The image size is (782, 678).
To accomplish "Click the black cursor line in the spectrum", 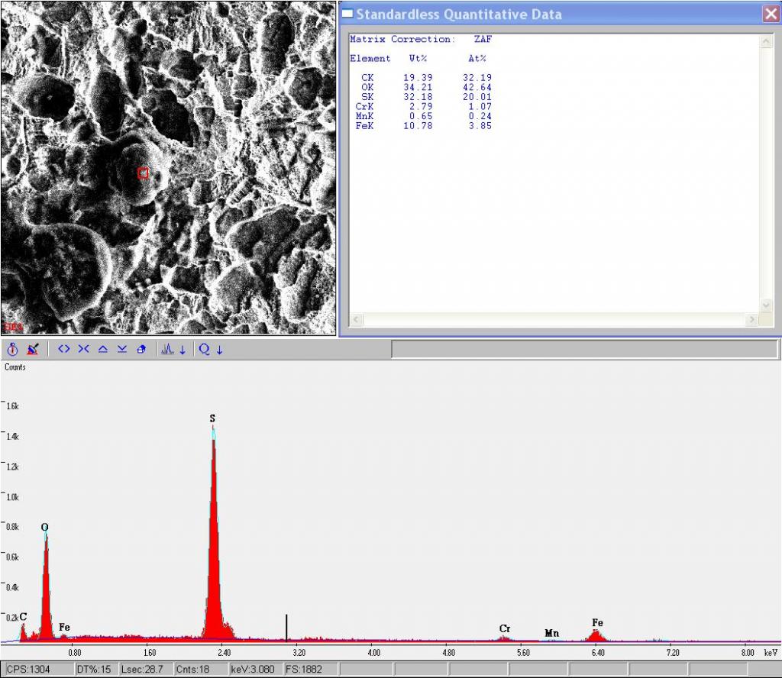I will (286, 627).
